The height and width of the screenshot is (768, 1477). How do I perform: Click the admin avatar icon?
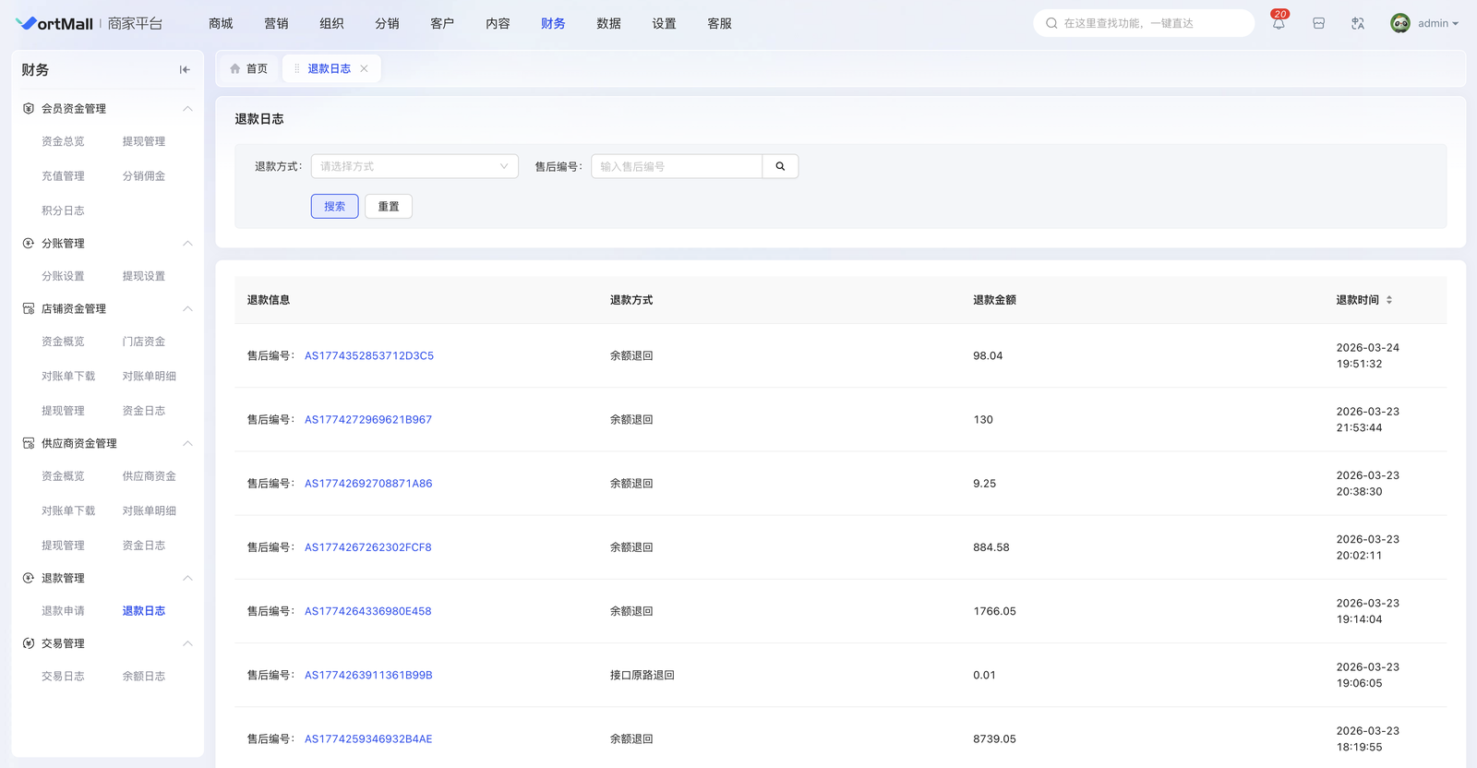pyautogui.click(x=1399, y=24)
